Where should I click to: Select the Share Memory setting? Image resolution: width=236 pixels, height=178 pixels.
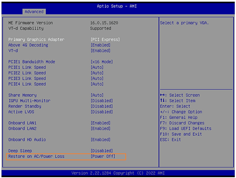(22, 95)
